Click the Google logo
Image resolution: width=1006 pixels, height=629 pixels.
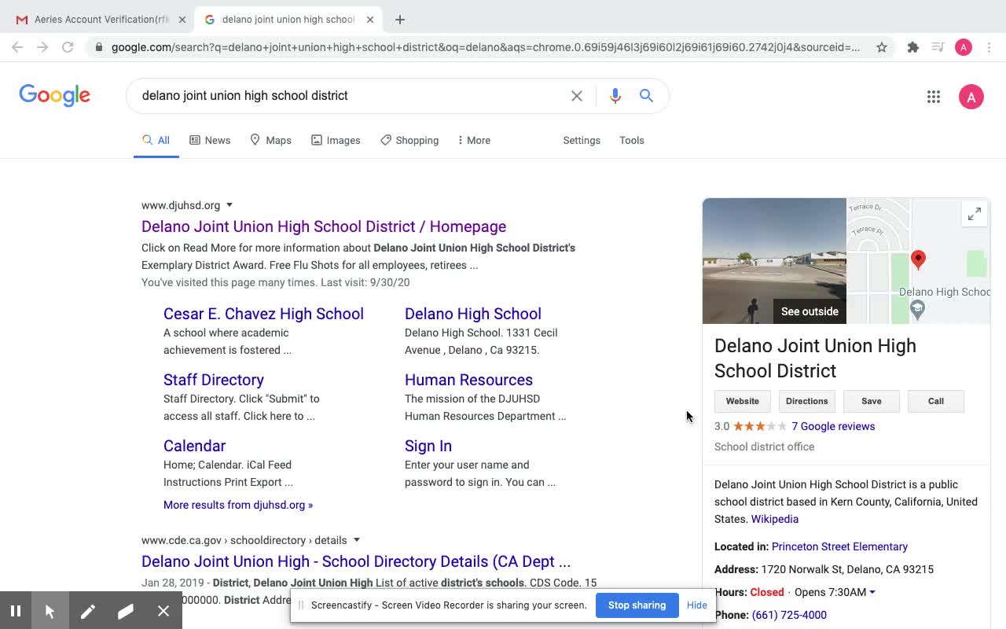(x=54, y=95)
